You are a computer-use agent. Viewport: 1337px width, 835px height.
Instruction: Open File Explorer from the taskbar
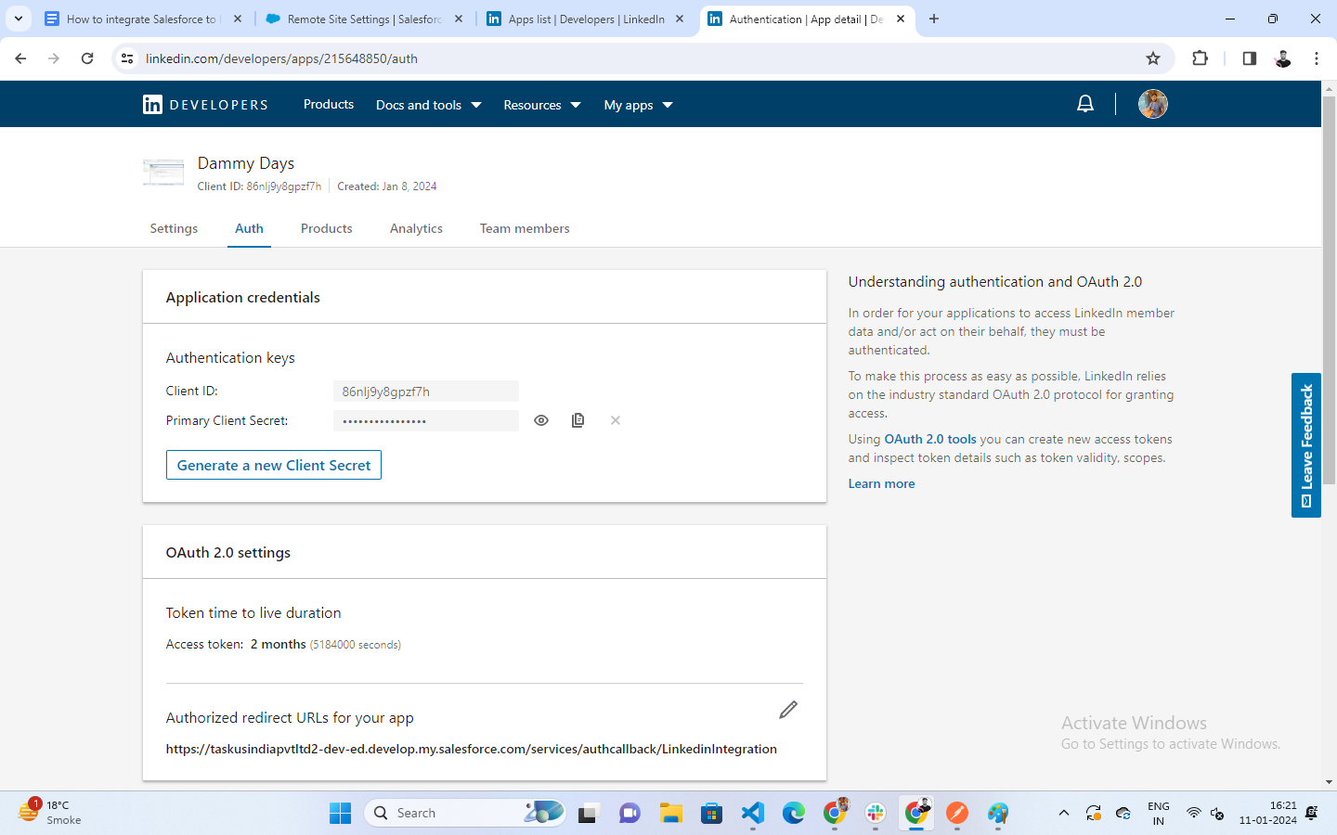(x=671, y=813)
